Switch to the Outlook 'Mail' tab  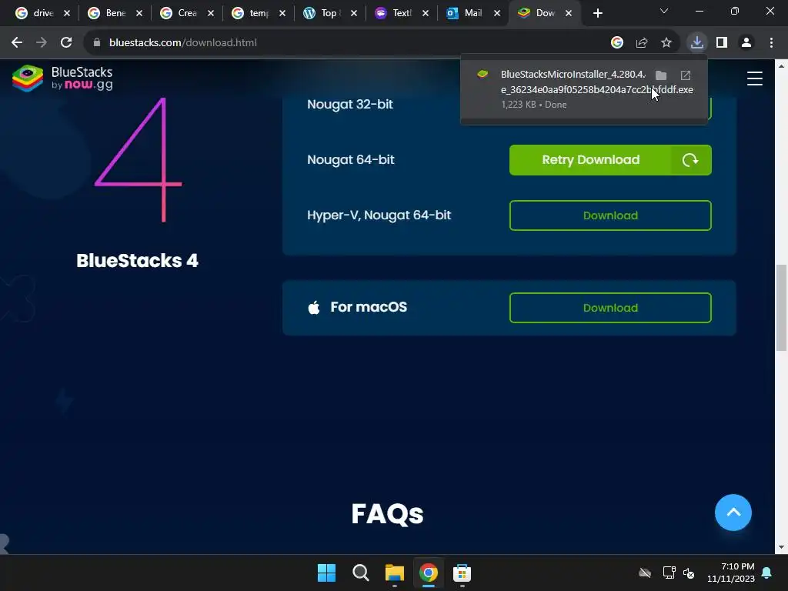(x=466, y=13)
